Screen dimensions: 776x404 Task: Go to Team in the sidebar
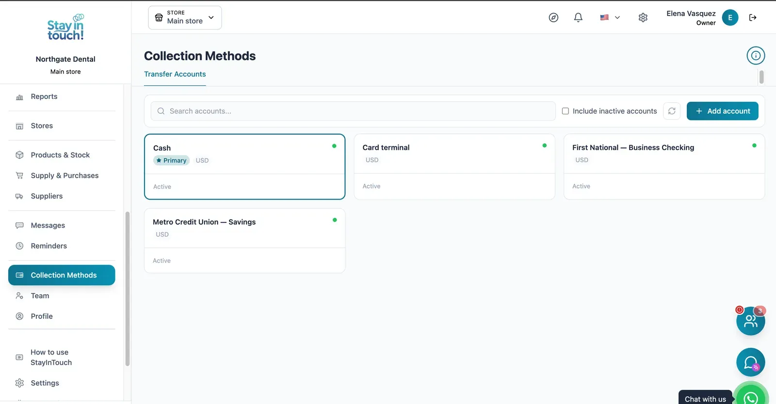click(62, 295)
